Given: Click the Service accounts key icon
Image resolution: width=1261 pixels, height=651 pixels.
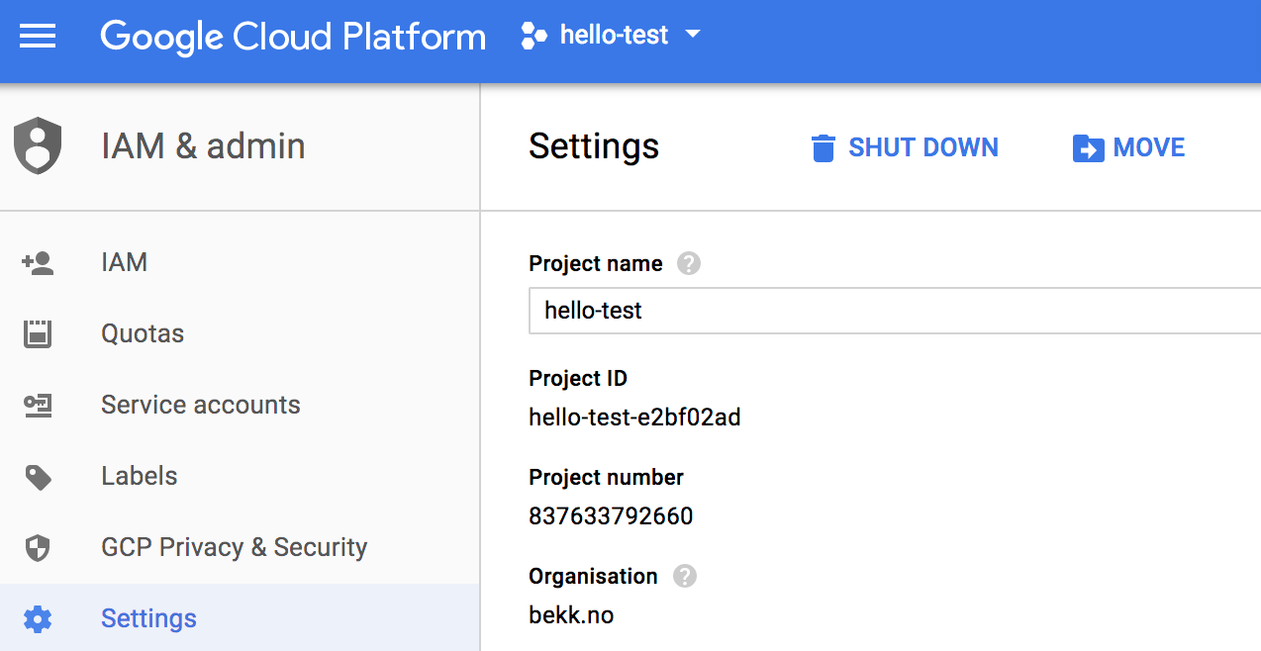Looking at the screenshot, I should tap(38, 405).
